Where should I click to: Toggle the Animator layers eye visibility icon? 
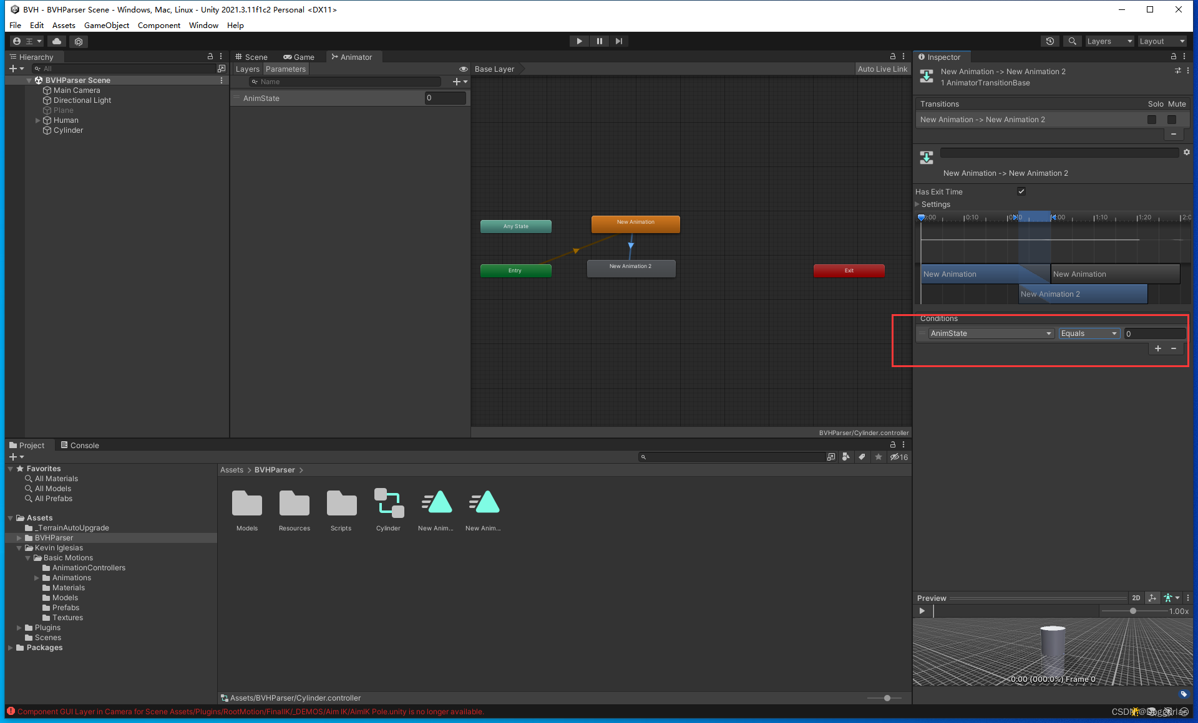click(x=463, y=69)
